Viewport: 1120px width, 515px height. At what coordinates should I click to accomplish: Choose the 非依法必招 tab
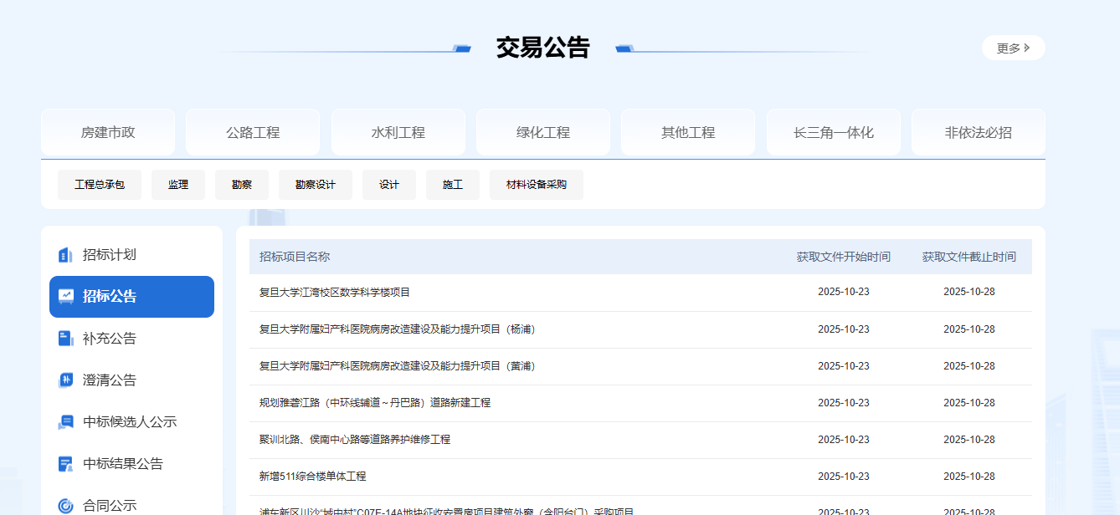[x=978, y=132]
